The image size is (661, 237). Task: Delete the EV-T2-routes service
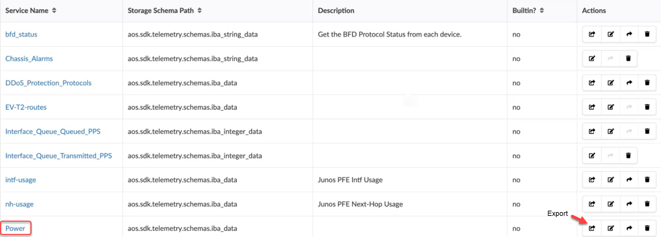[647, 107]
